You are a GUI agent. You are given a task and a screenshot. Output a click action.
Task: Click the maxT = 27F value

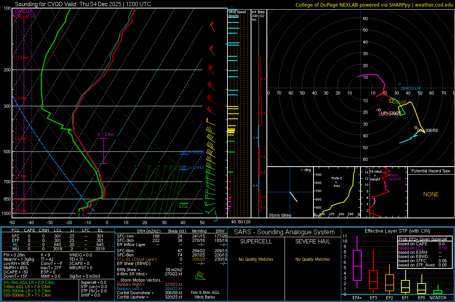coord(51,268)
